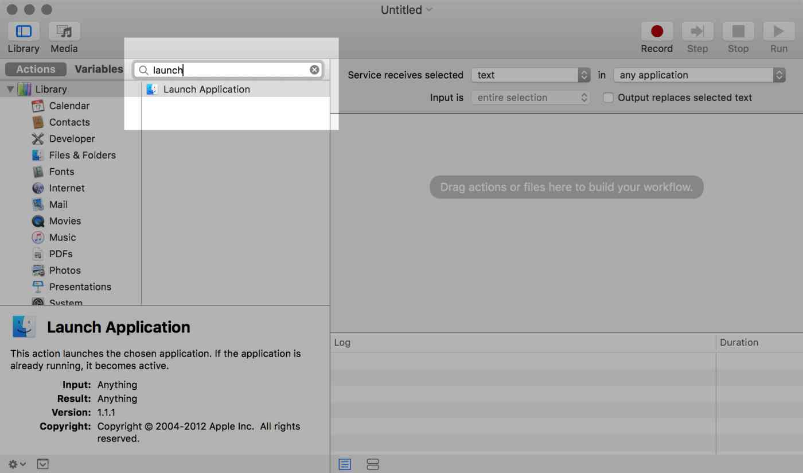Switch to the Actions tab
The image size is (803, 473).
click(x=36, y=69)
